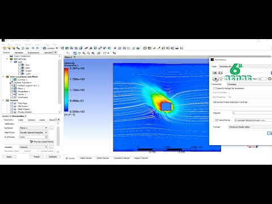This screenshot has width=272, height=204.
Task: Open the View 1 dropdown arrow
Action: 75,57
